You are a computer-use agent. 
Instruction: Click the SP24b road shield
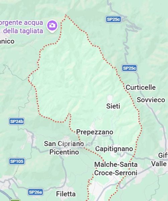[x=17, y=121]
